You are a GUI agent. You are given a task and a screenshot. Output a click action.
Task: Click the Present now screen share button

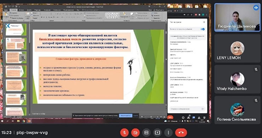tap(157, 133)
